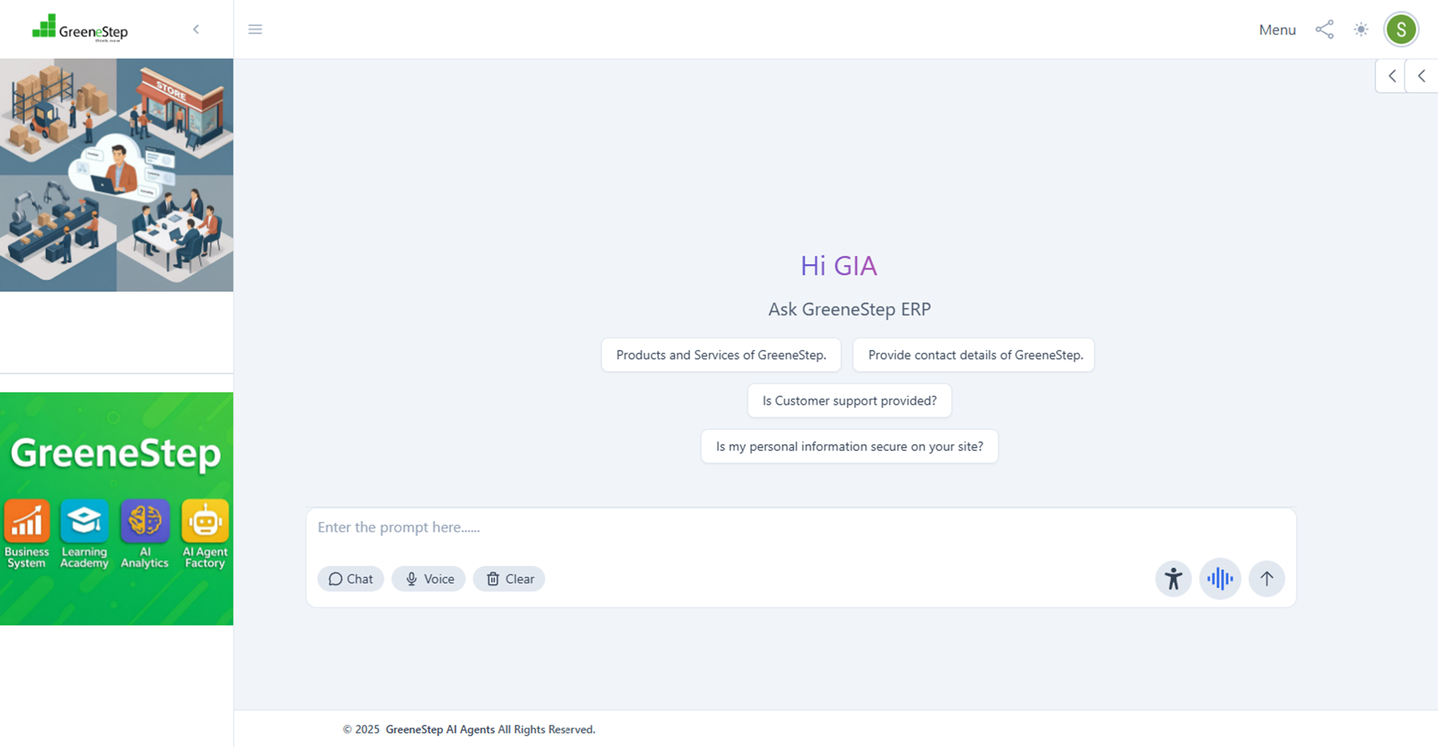This screenshot has width=1438, height=747.
Task: Click the hamburger menu icon
Action: (255, 29)
